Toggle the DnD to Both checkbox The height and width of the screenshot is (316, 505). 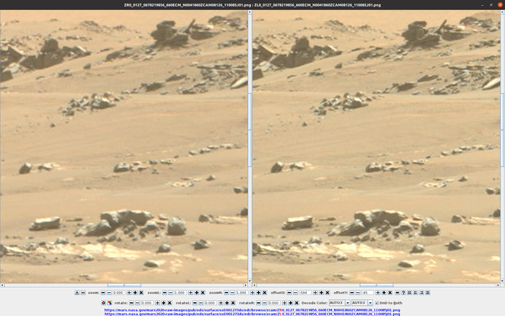coord(377,303)
